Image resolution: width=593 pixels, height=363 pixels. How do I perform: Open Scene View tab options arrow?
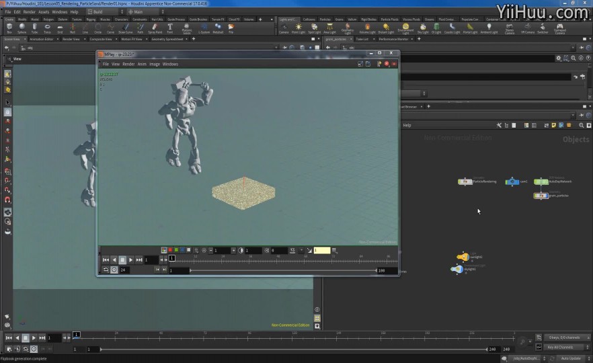tap(25, 39)
